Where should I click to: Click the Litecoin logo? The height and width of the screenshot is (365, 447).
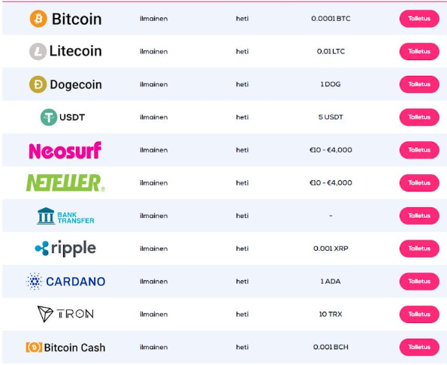pos(65,51)
